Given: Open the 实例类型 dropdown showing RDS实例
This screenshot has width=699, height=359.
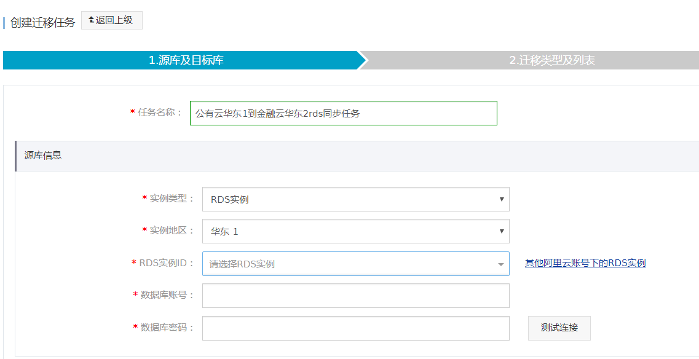Looking at the screenshot, I should [x=355, y=199].
